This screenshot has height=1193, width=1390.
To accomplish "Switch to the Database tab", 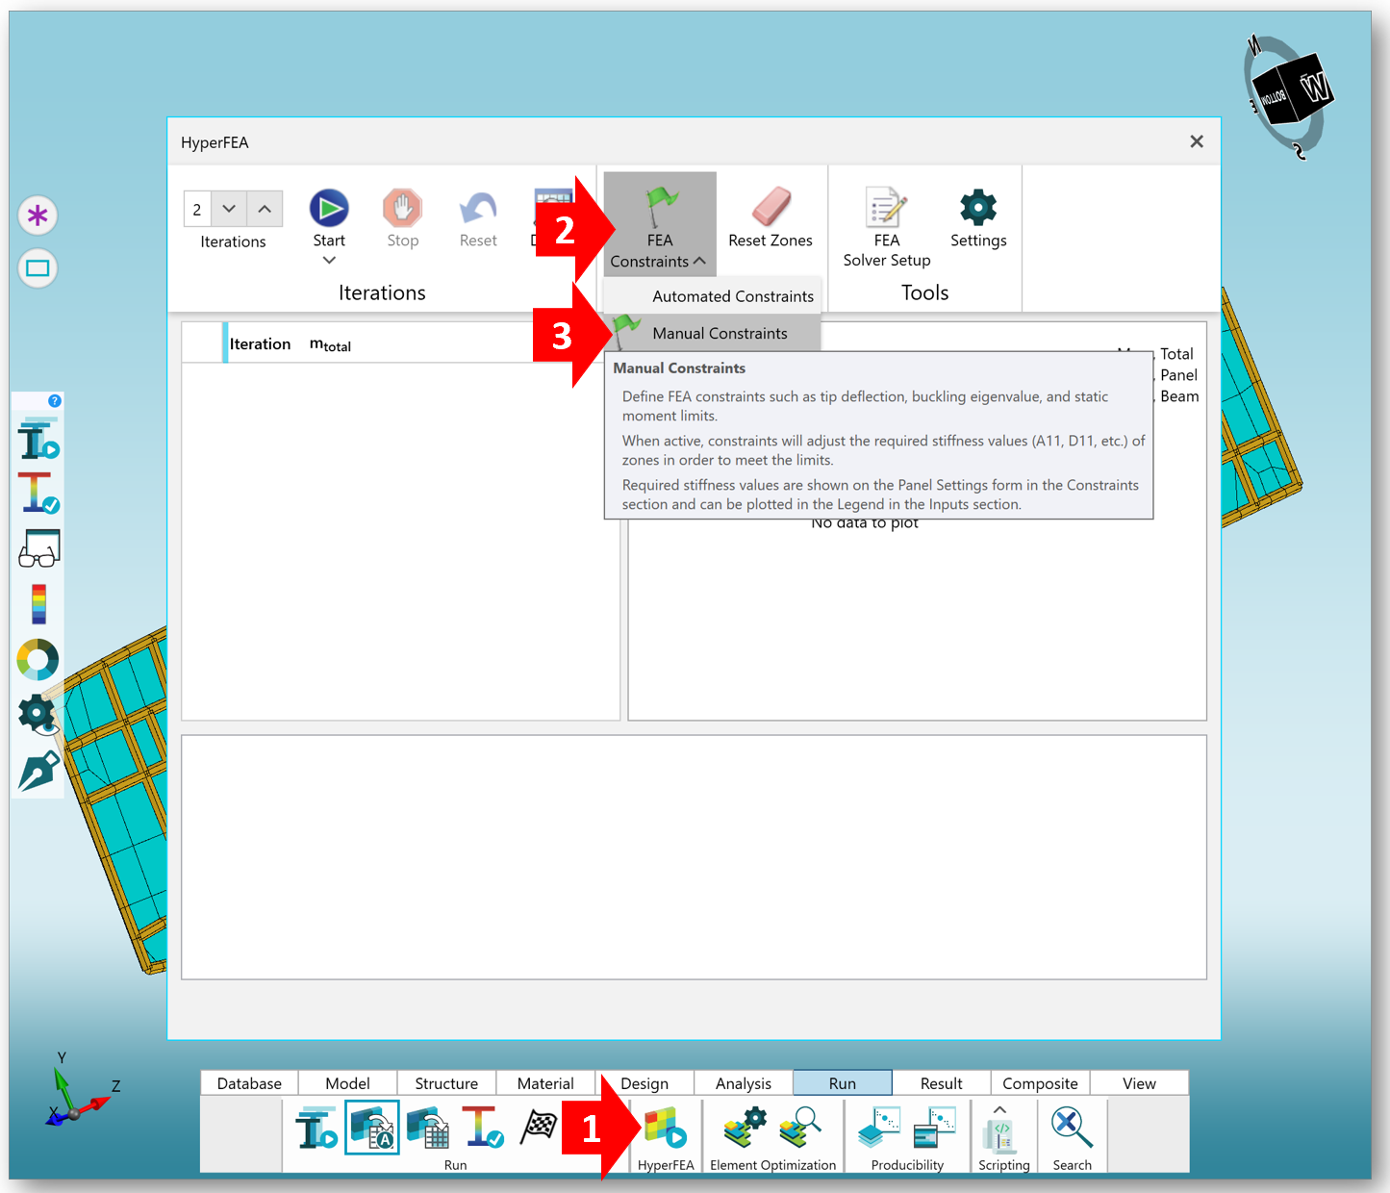I will point(249,1083).
